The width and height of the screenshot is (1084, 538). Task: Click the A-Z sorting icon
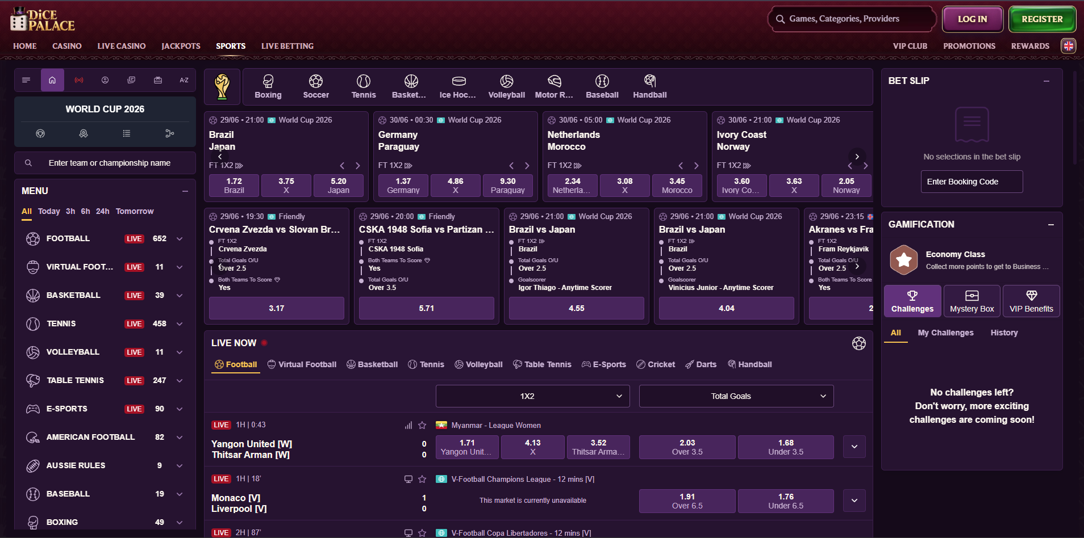click(x=184, y=80)
